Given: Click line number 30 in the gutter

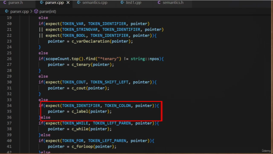Looking at the screenshot, I should [x=9, y=82].
